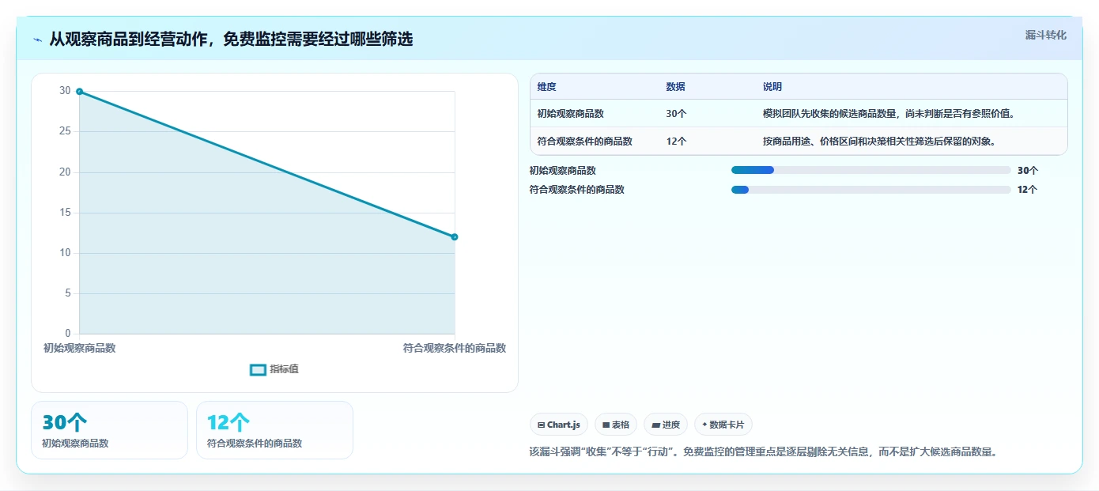This screenshot has height=491, width=1099.
Task: Click the description starting 模拟团队先收集
Action: (x=889, y=114)
